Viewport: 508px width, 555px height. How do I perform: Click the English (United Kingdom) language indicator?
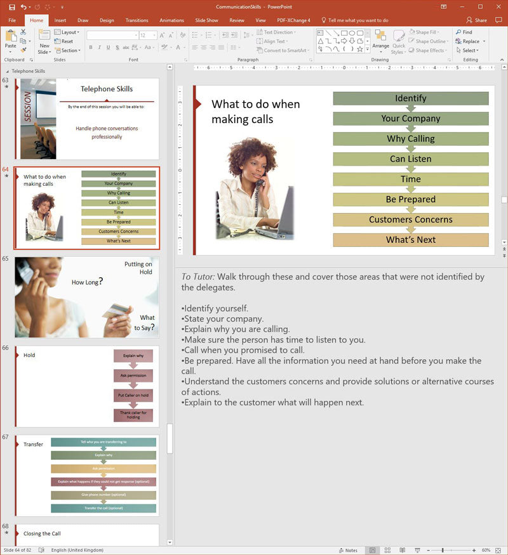pyautogui.click(x=77, y=550)
